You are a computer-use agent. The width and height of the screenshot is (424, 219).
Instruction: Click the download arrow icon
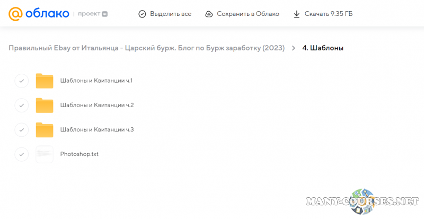(x=297, y=14)
